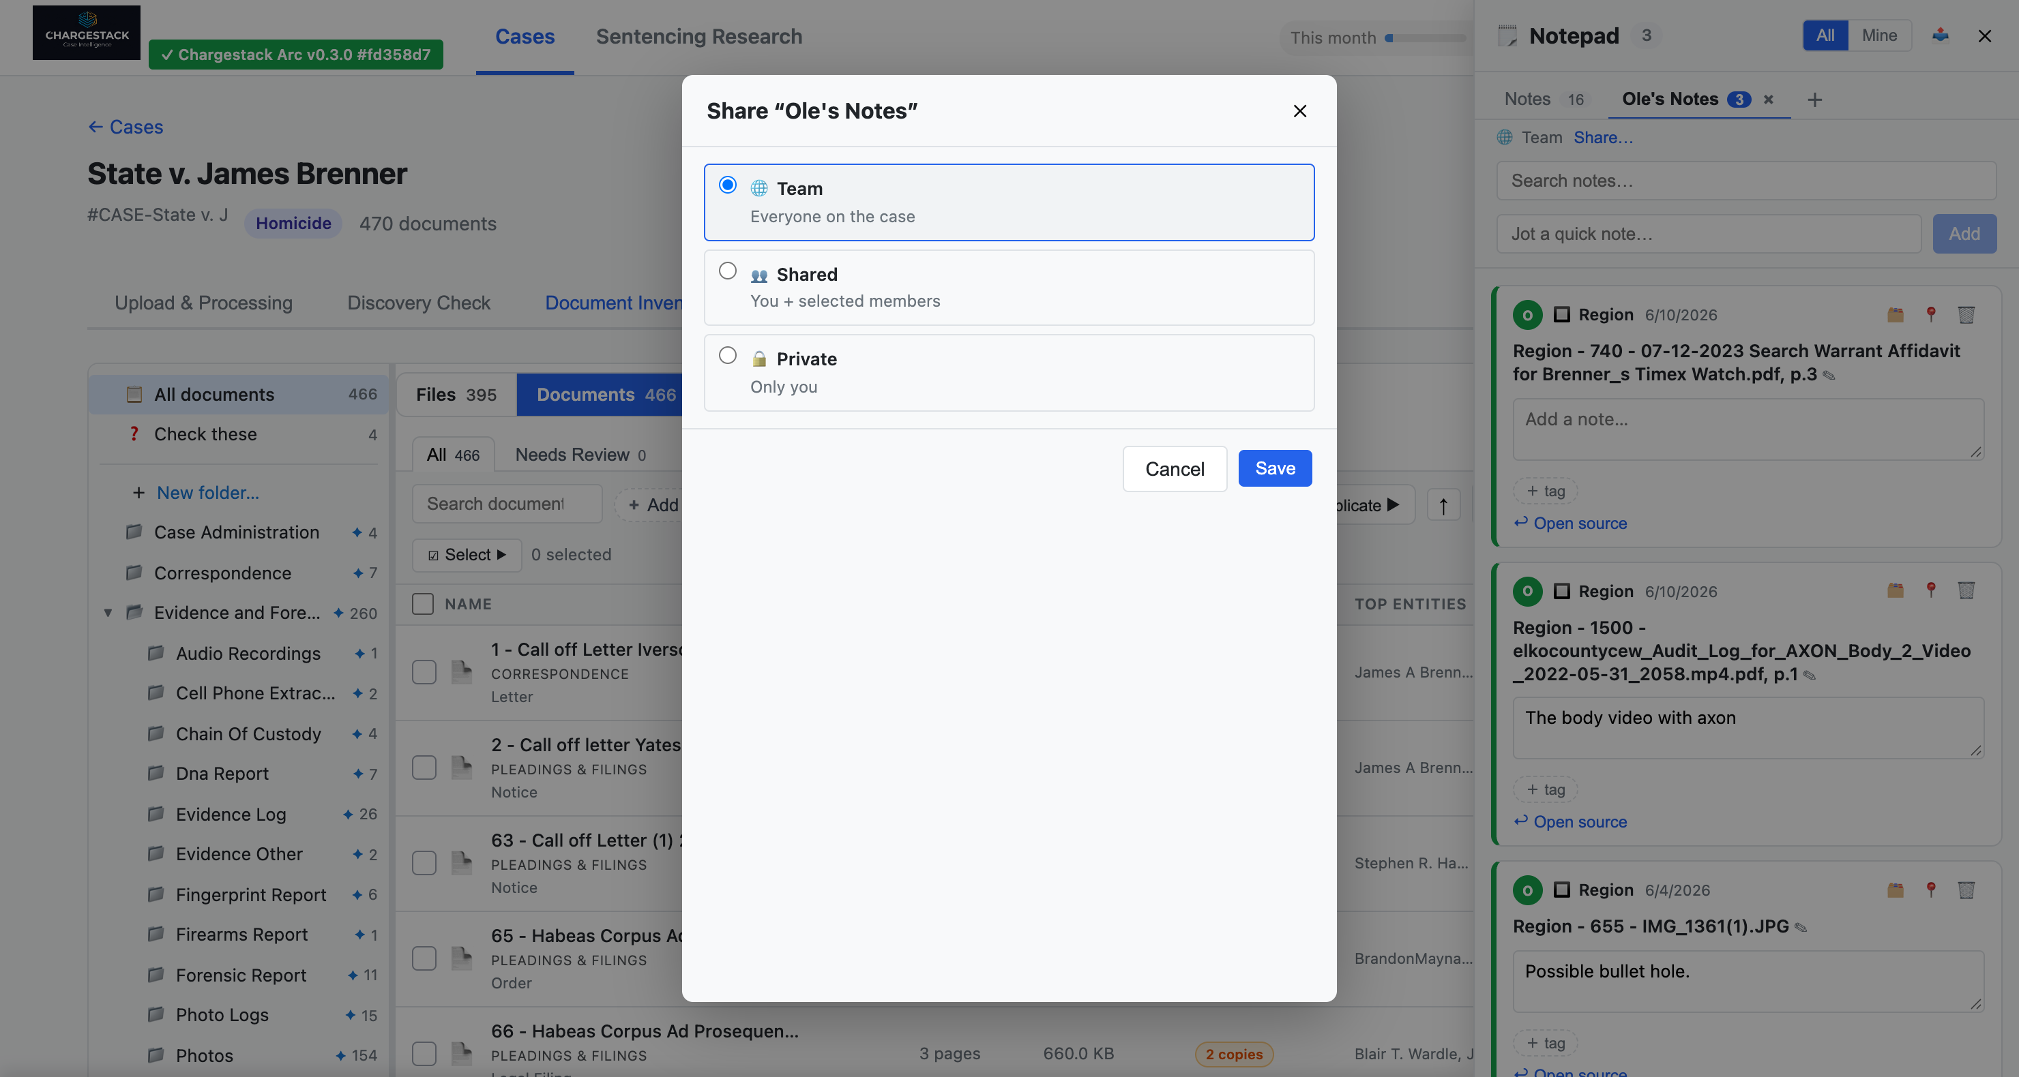
Task: Expand the Duplicate dropdown arrow
Action: (1393, 505)
